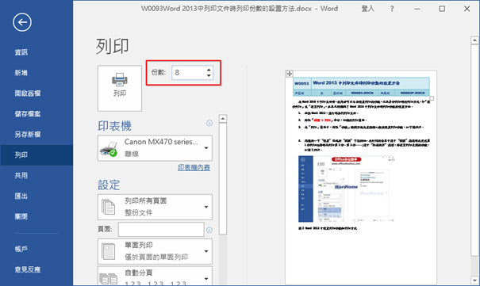
Task: Open the 資訊 backstage tab
Action: (x=21, y=52)
